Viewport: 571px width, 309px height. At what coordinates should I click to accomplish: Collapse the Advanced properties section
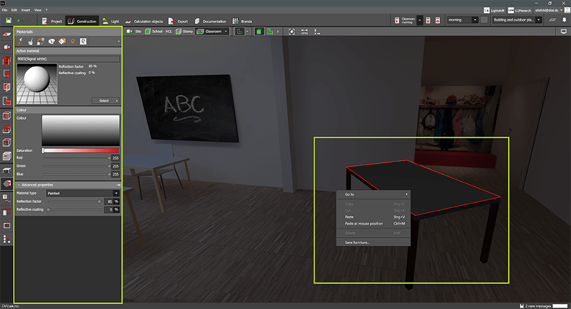pyautogui.click(x=19, y=185)
